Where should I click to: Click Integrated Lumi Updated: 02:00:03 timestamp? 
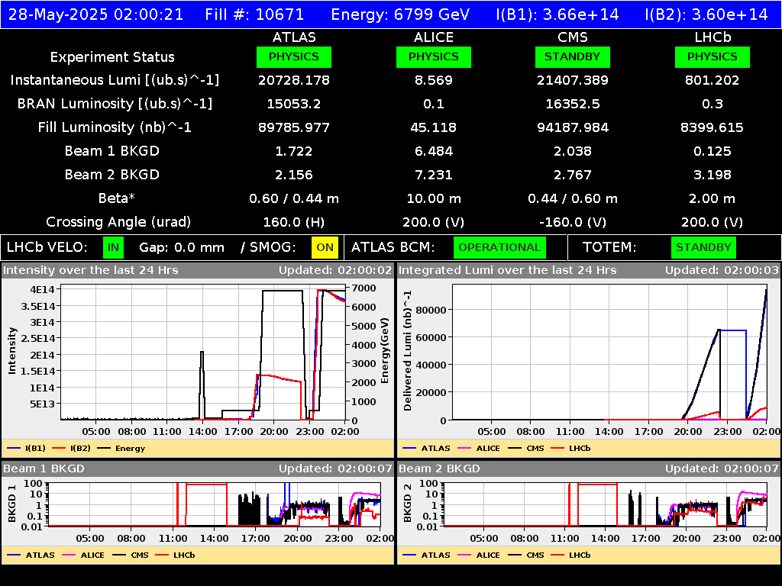coord(722,270)
